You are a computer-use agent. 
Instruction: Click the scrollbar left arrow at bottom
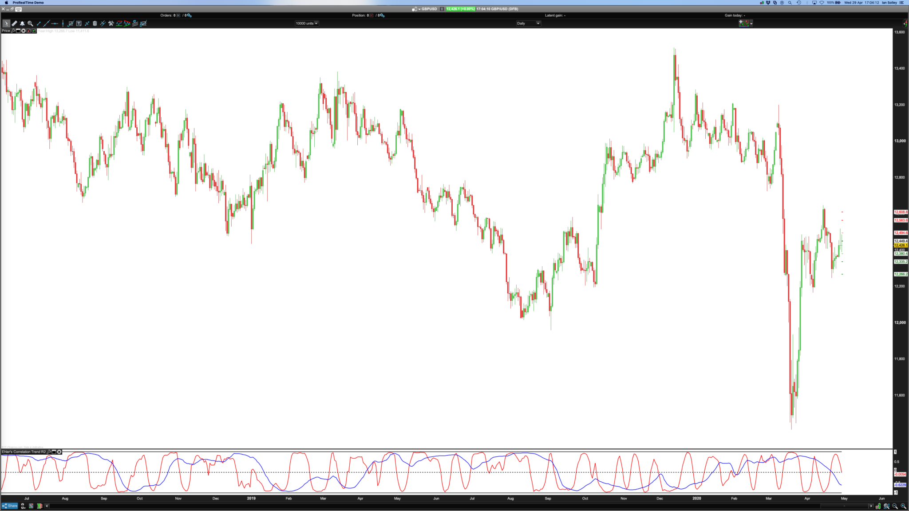point(47,506)
